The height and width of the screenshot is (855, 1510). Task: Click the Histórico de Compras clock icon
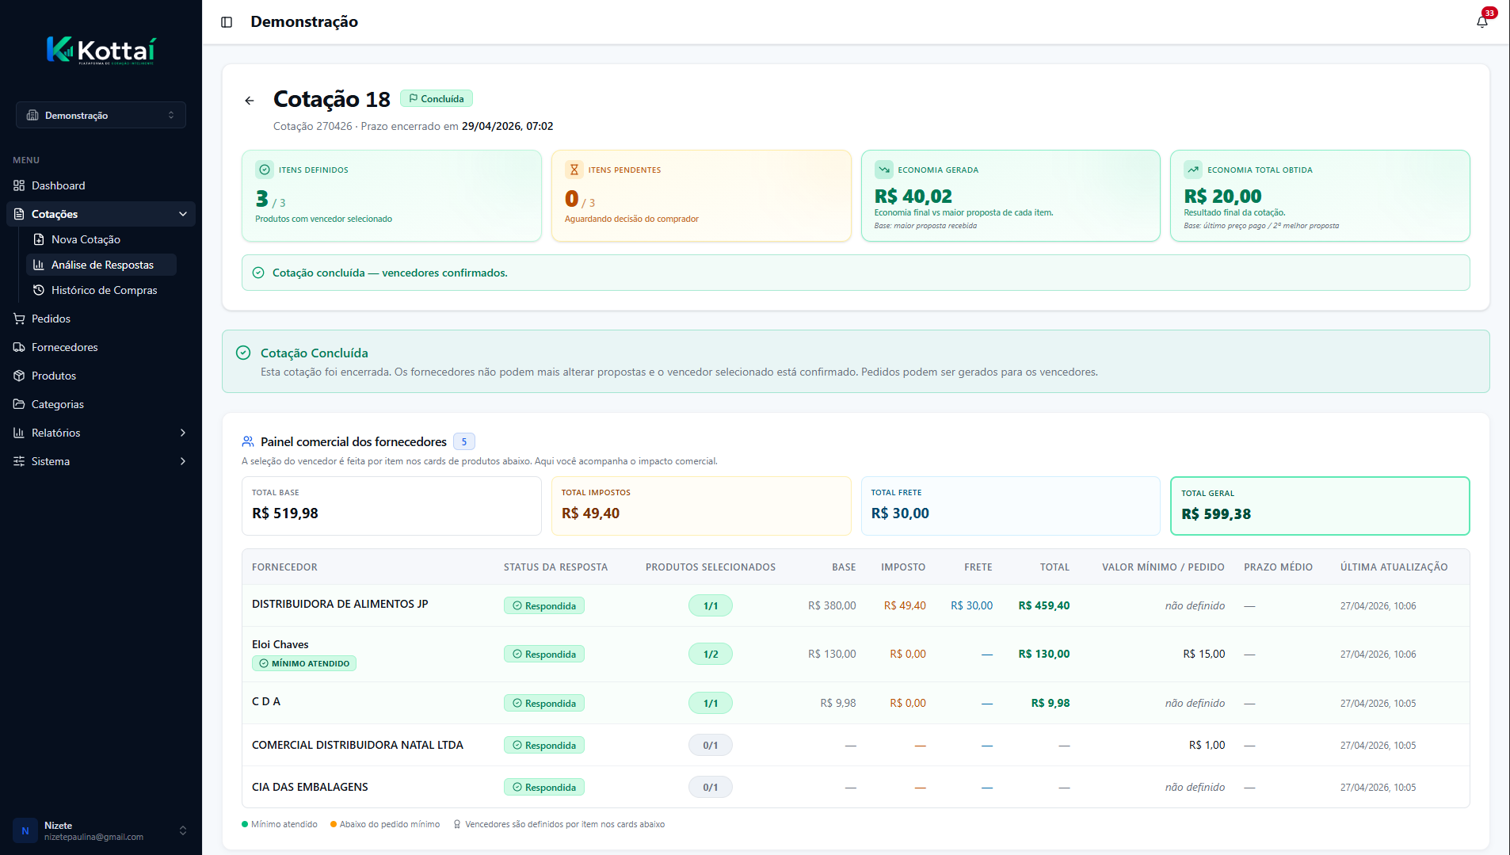click(39, 290)
